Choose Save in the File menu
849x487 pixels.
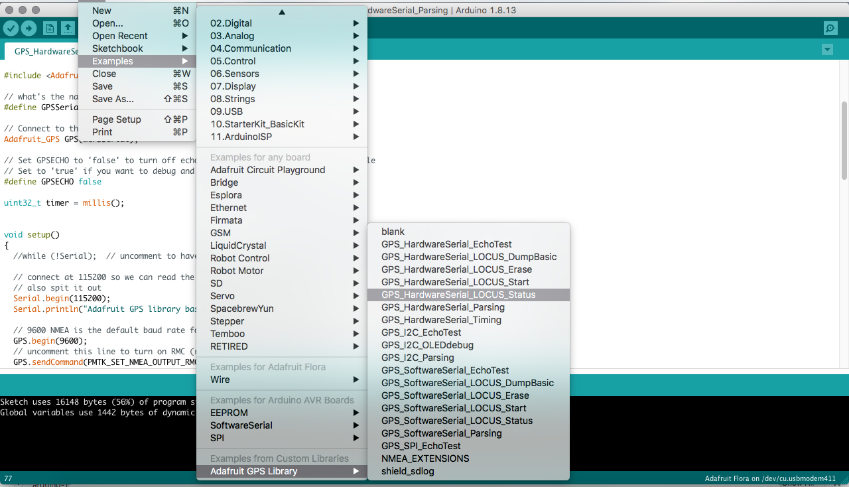click(x=137, y=86)
